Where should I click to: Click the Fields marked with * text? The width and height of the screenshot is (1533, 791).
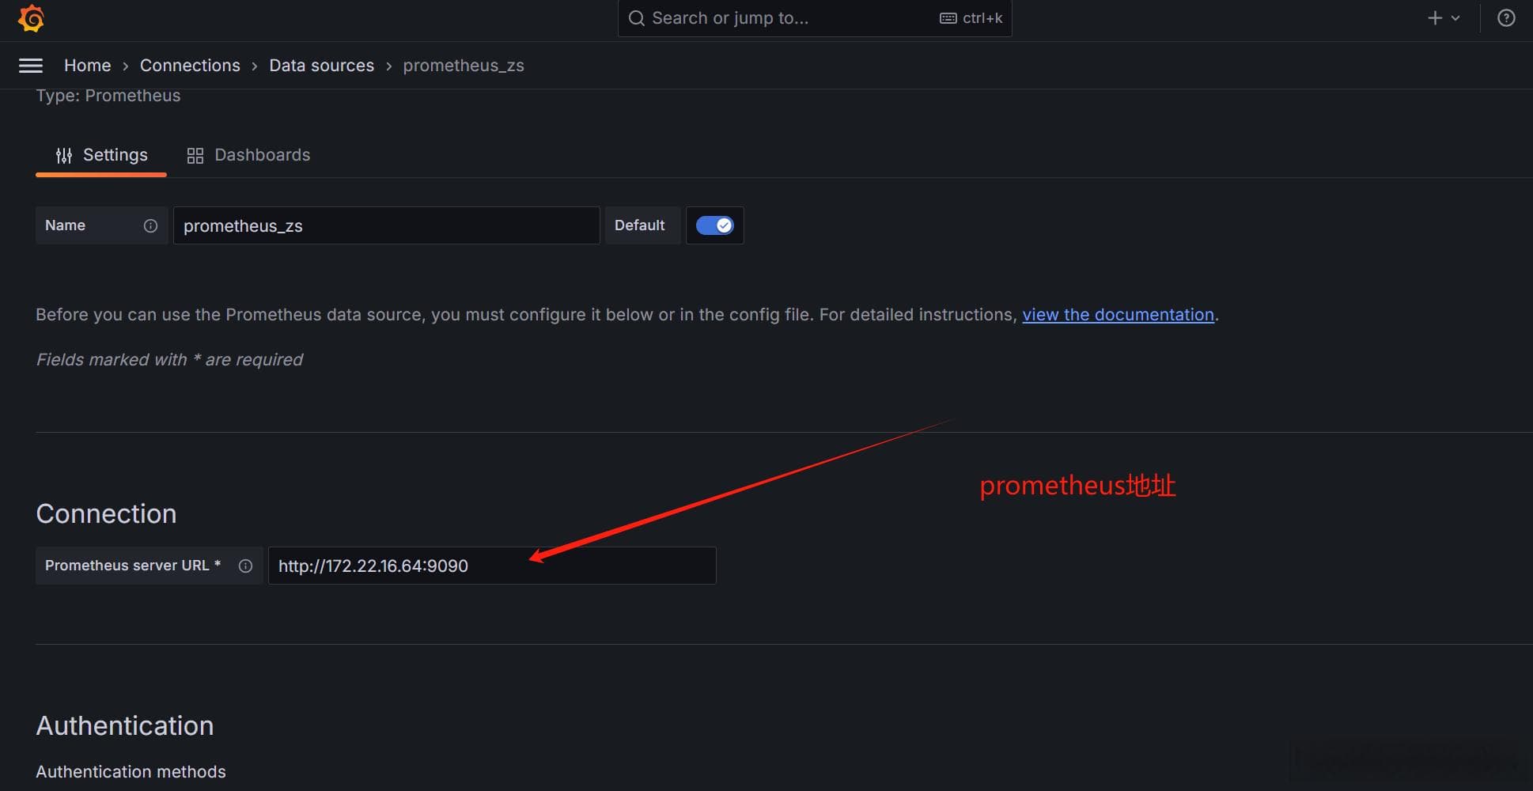(169, 360)
